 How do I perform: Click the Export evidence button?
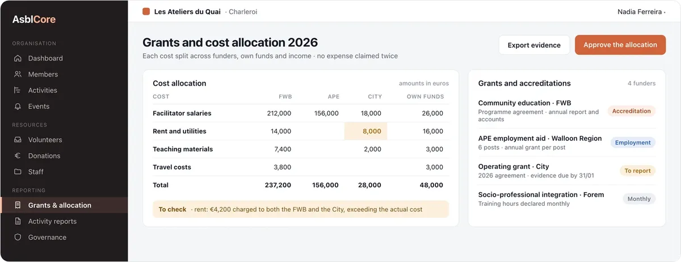click(x=534, y=45)
